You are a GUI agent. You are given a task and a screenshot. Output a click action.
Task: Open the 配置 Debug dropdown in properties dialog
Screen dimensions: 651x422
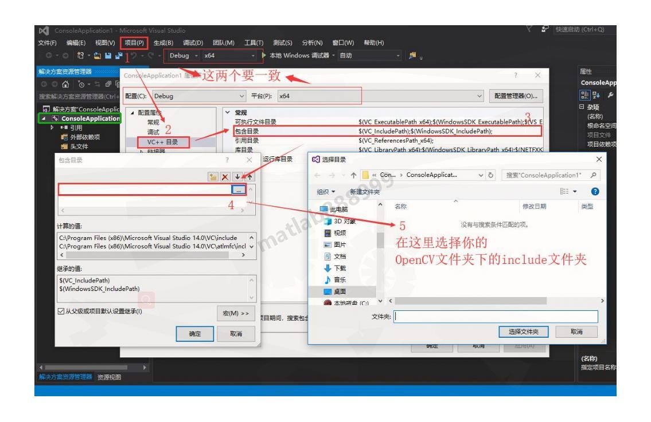199,96
